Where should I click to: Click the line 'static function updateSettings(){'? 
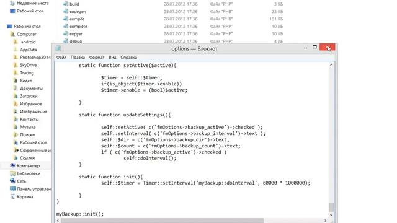coord(125,115)
